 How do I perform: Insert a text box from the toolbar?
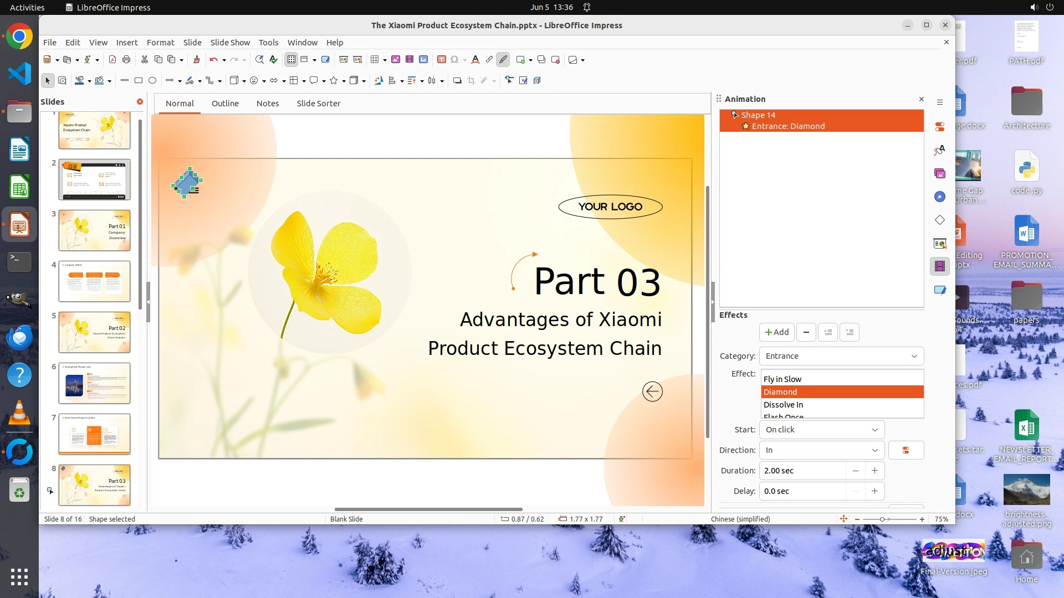[x=441, y=60]
